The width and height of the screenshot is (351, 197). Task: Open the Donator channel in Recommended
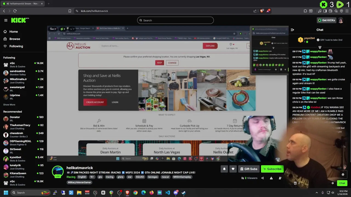coord(23,119)
